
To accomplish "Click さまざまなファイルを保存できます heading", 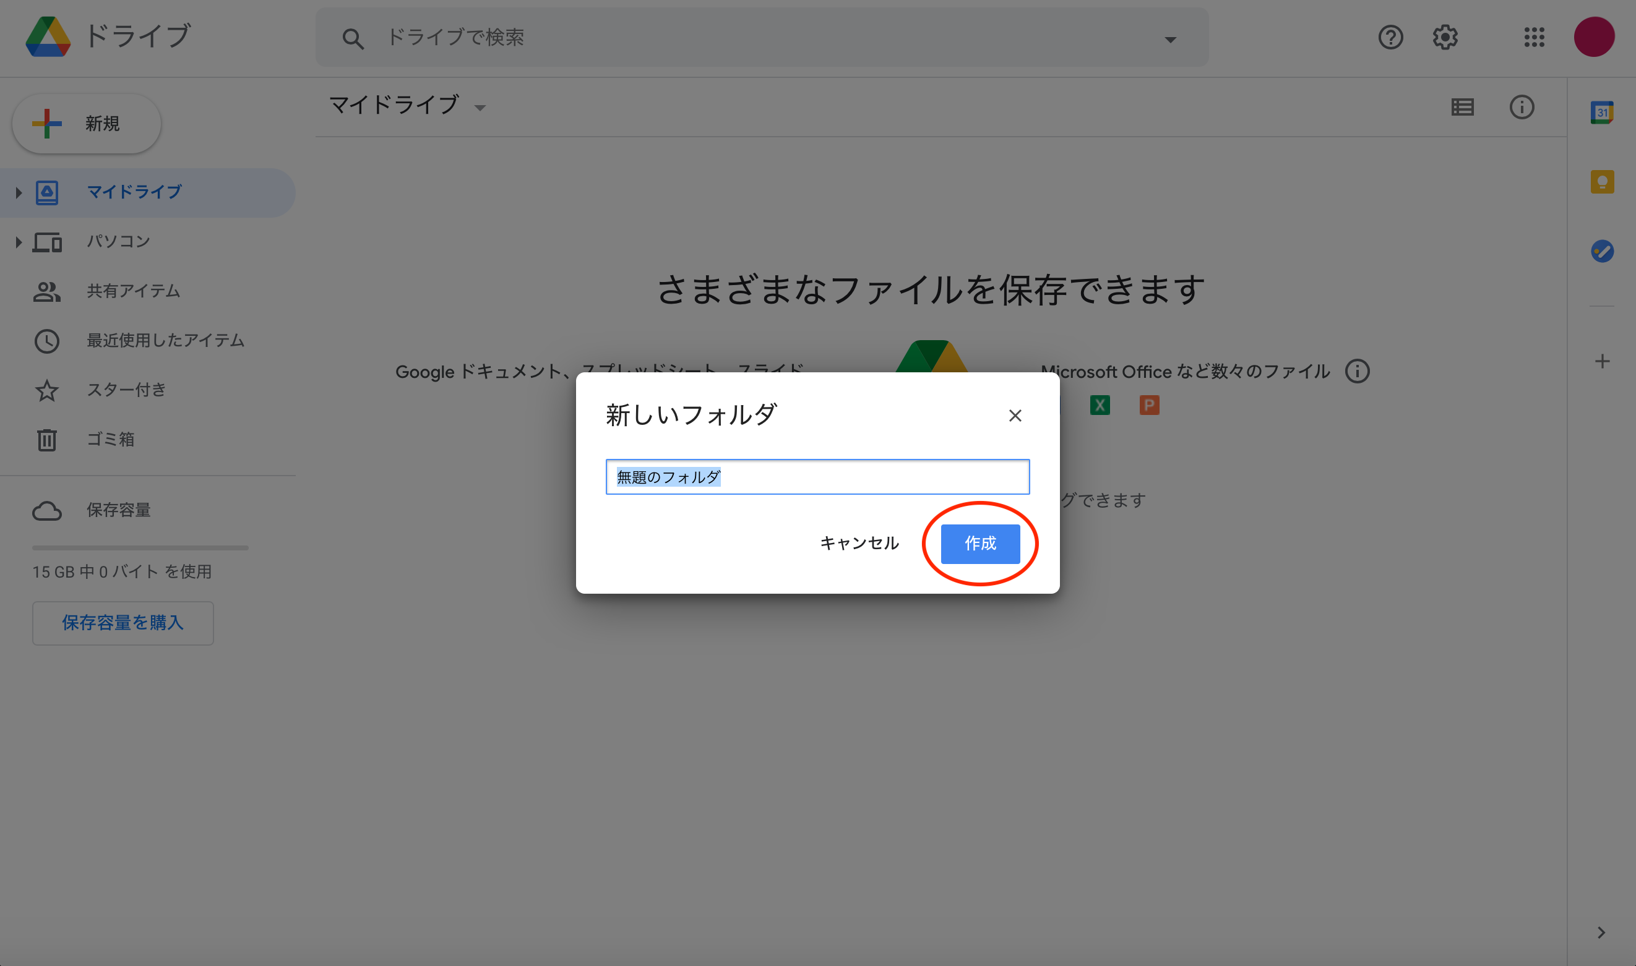I will (x=931, y=289).
